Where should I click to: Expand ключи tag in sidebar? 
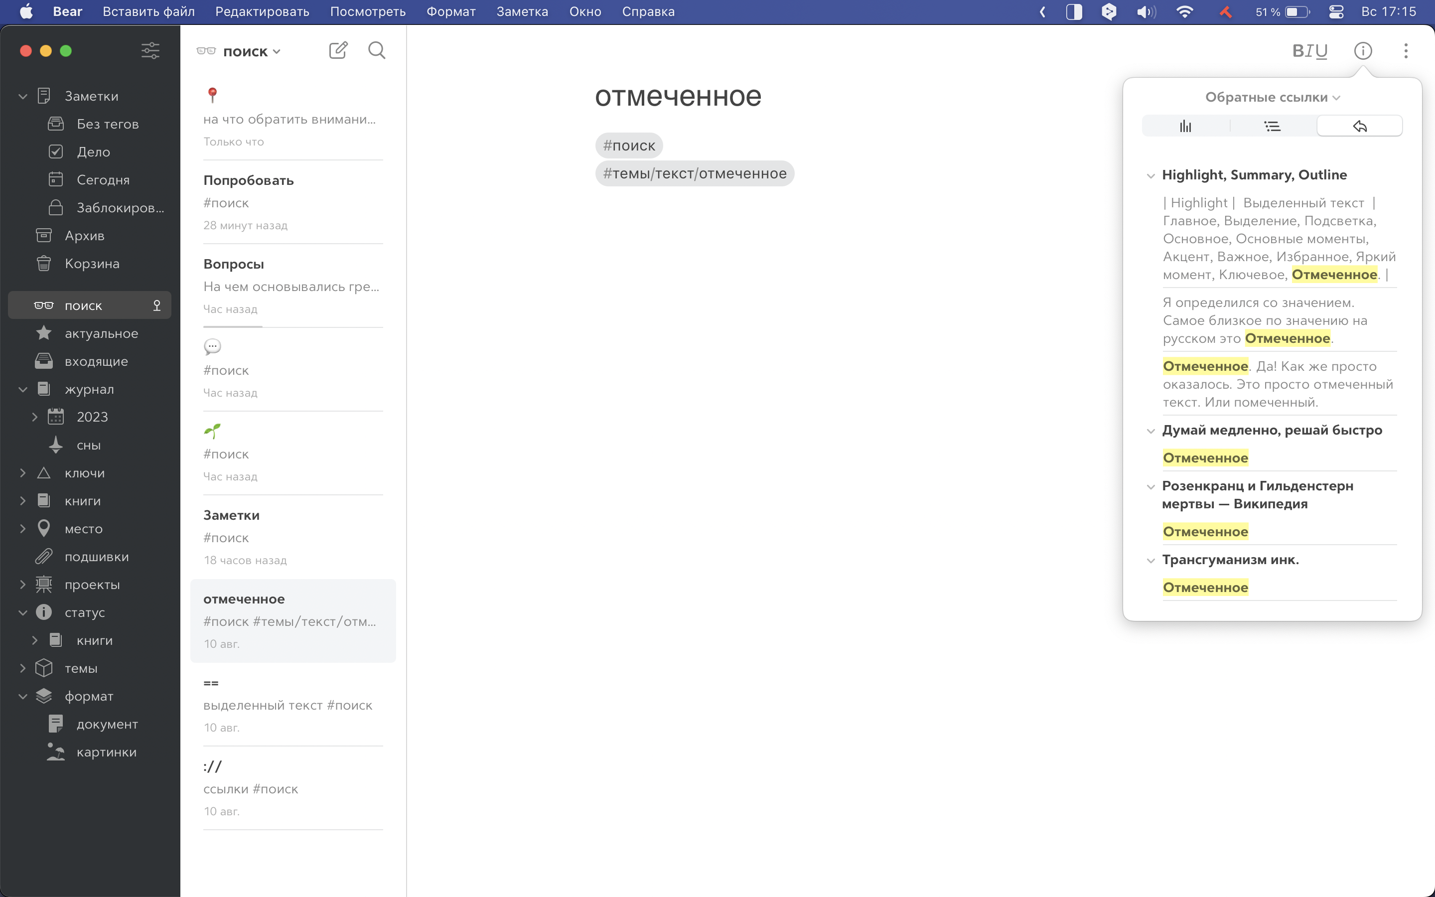pyautogui.click(x=22, y=473)
